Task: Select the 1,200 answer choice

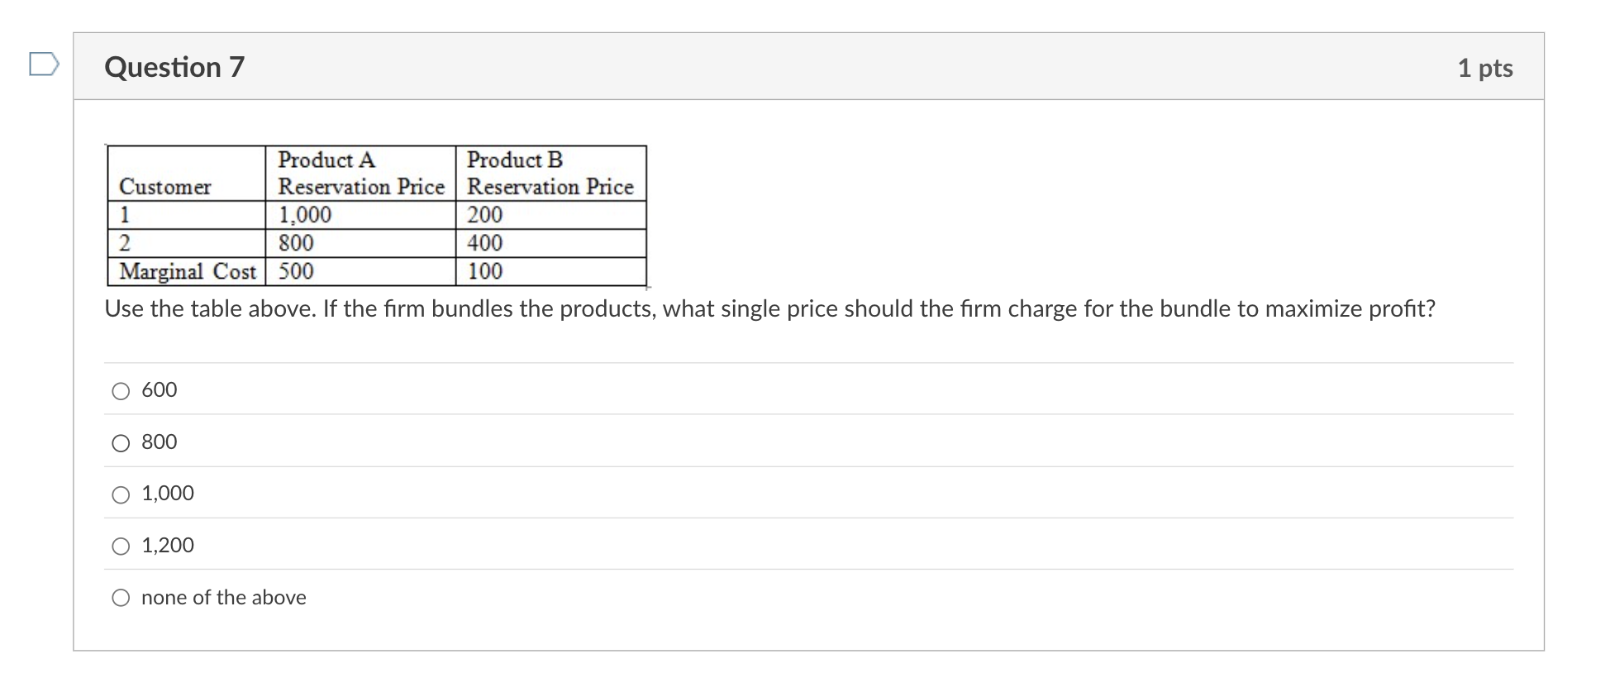Action: 120,546
